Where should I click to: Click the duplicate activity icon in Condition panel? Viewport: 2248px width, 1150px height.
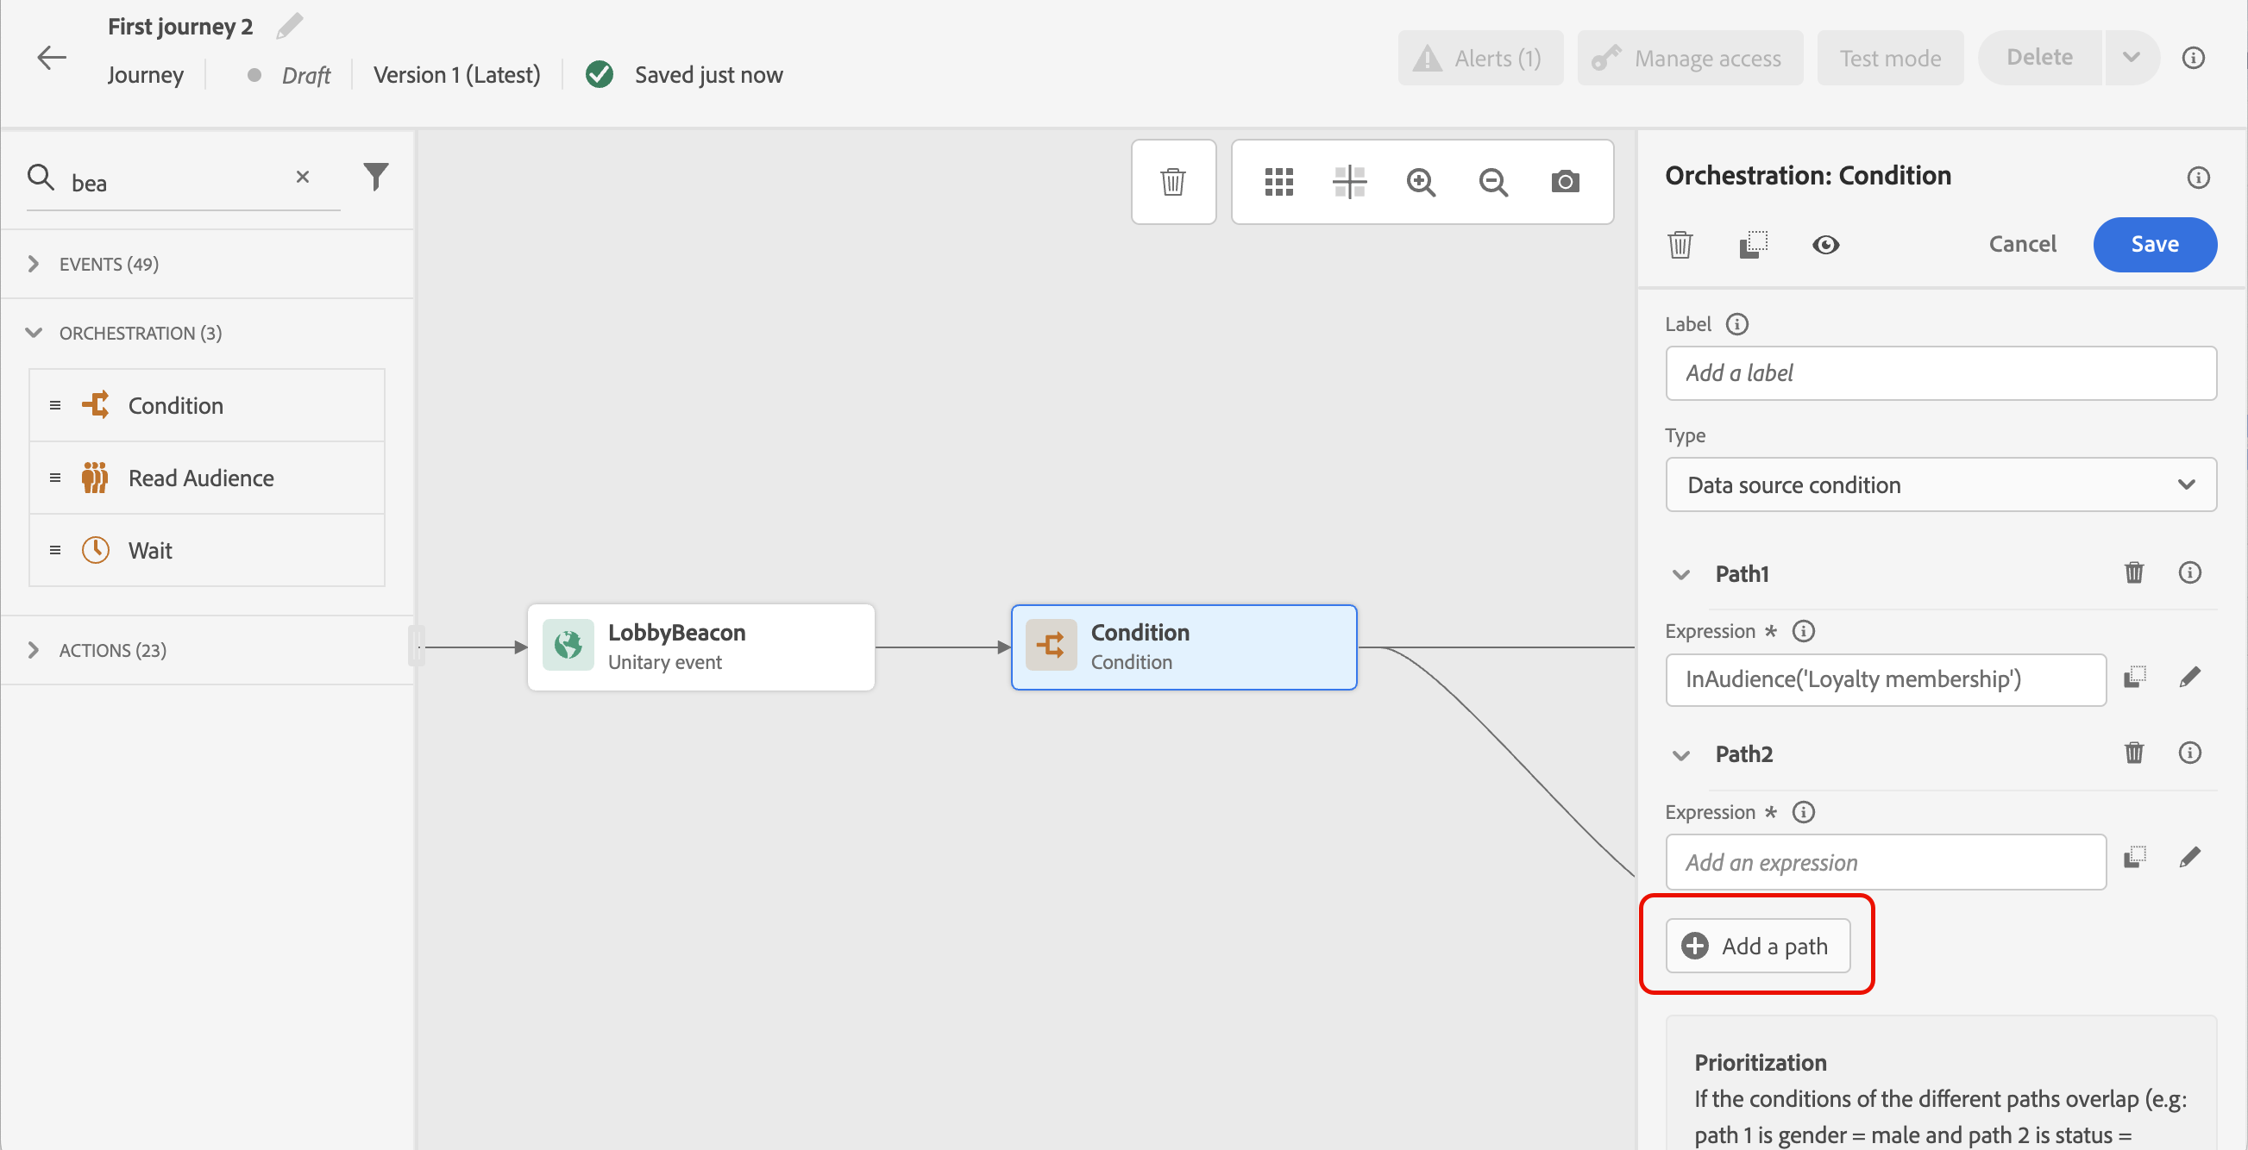point(1752,245)
